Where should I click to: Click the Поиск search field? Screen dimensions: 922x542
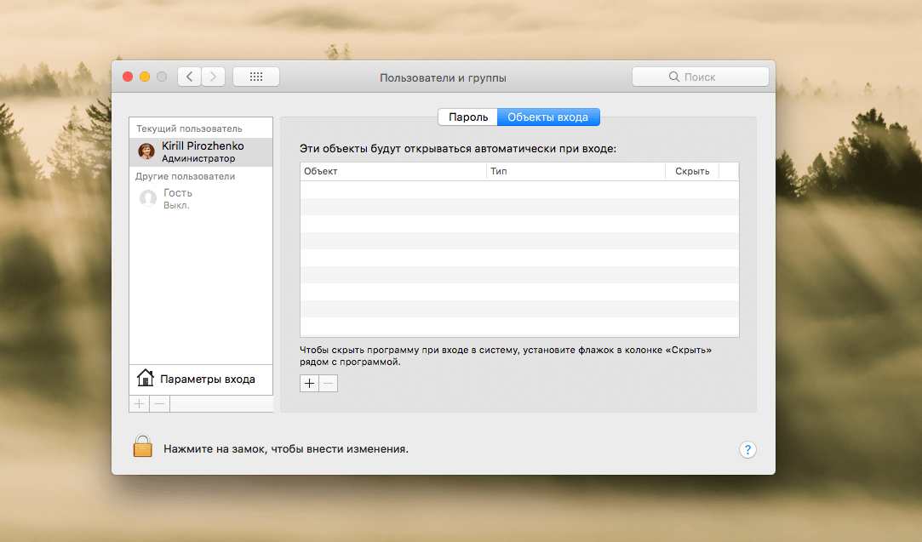(700, 77)
